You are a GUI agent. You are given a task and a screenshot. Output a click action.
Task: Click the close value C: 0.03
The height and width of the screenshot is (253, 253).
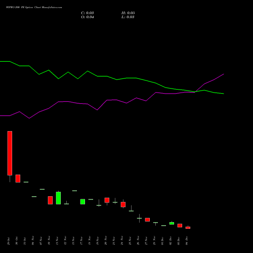[x=88, y=13]
